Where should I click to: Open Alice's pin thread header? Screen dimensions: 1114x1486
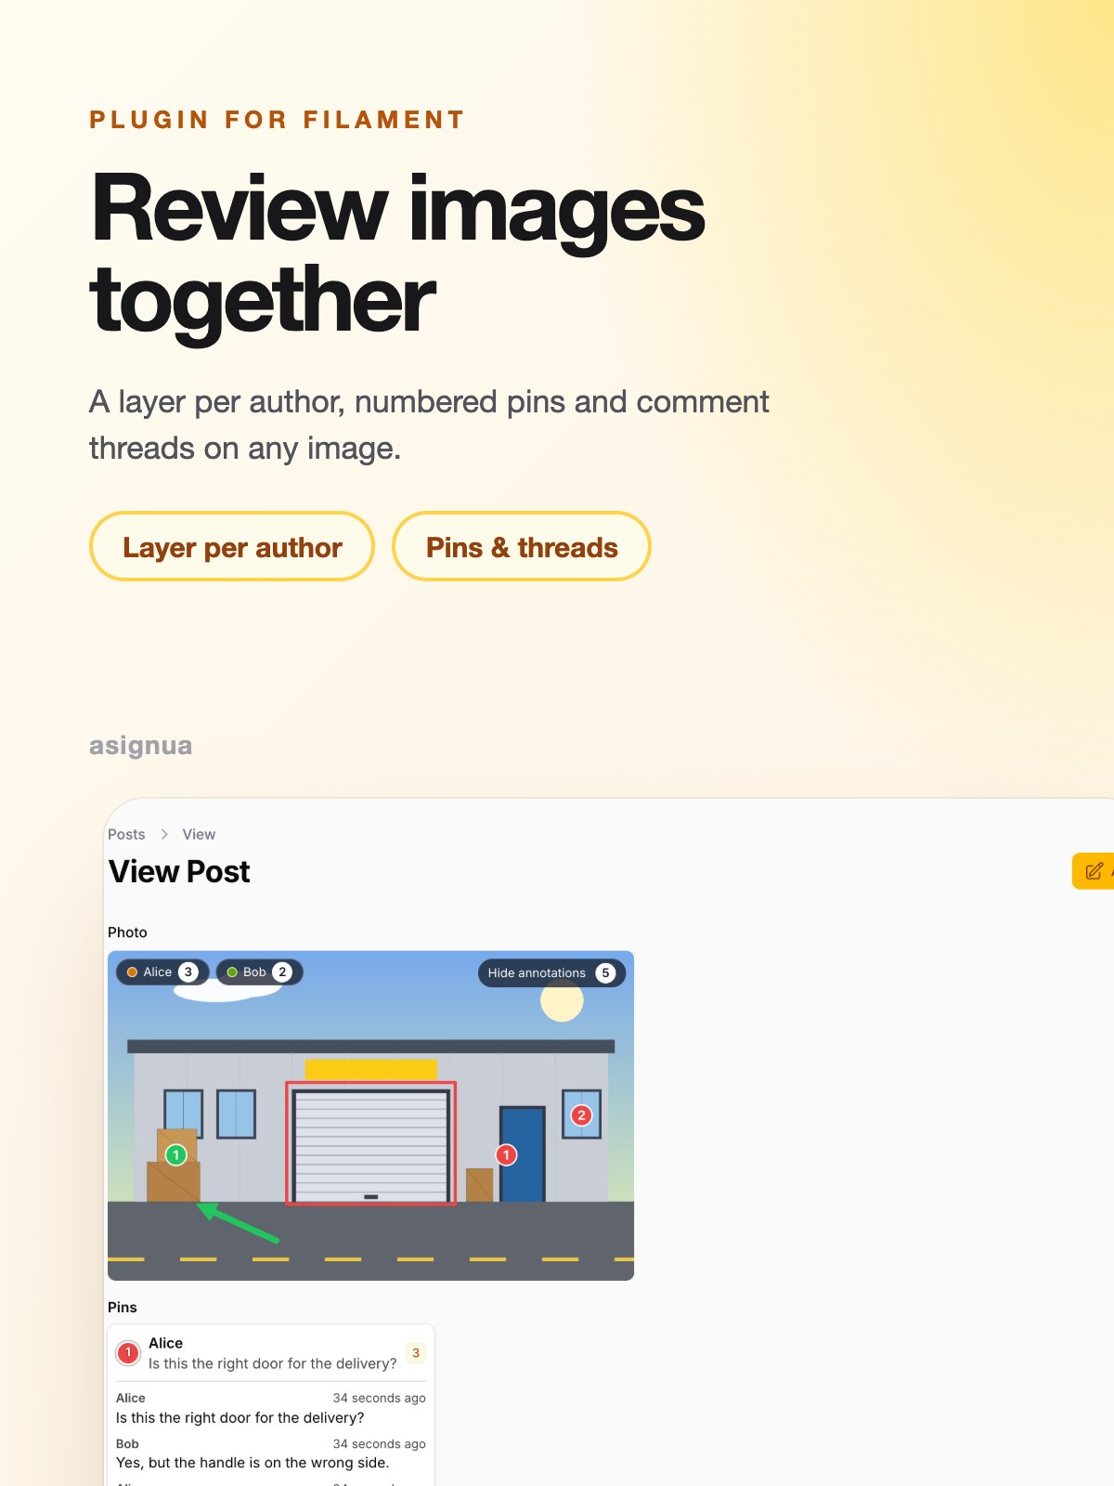click(271, 1353)
